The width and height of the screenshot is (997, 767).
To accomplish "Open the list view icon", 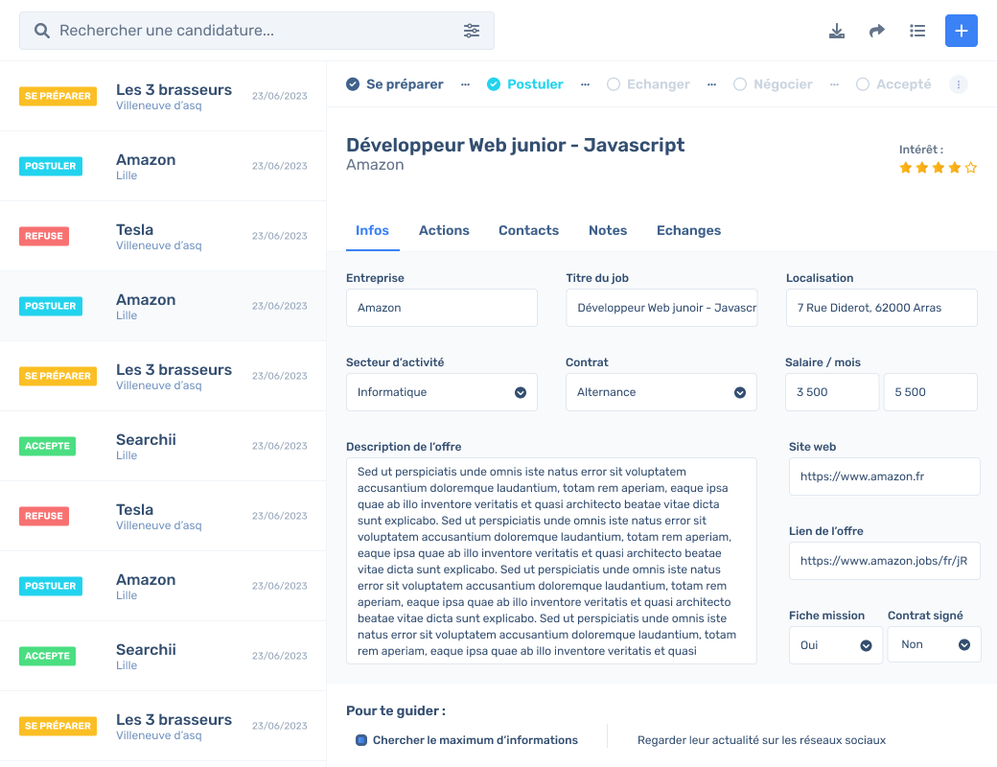I will (917, 31).
